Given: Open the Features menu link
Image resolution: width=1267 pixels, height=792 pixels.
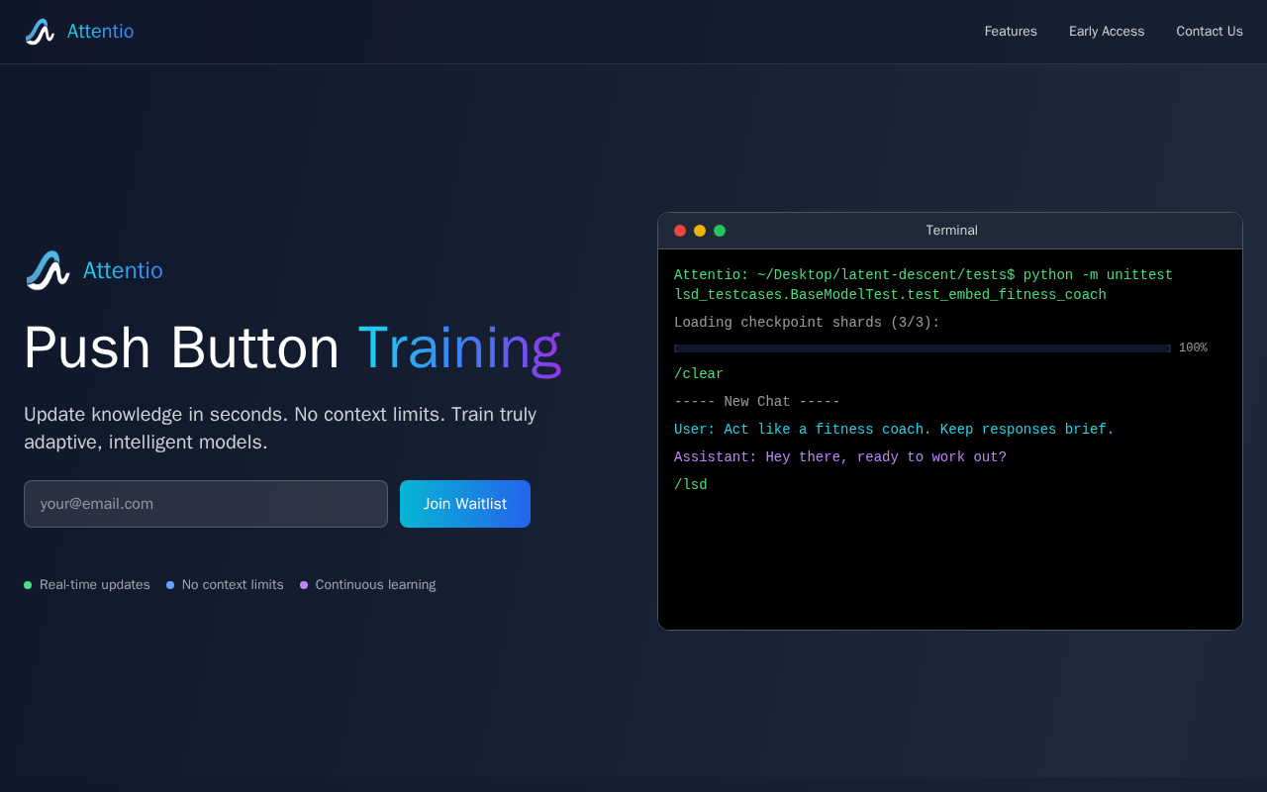Looking at the screenshot, I should [1011, 32].
